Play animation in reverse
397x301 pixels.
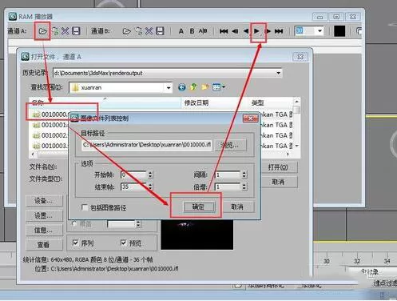pos(245,31)
